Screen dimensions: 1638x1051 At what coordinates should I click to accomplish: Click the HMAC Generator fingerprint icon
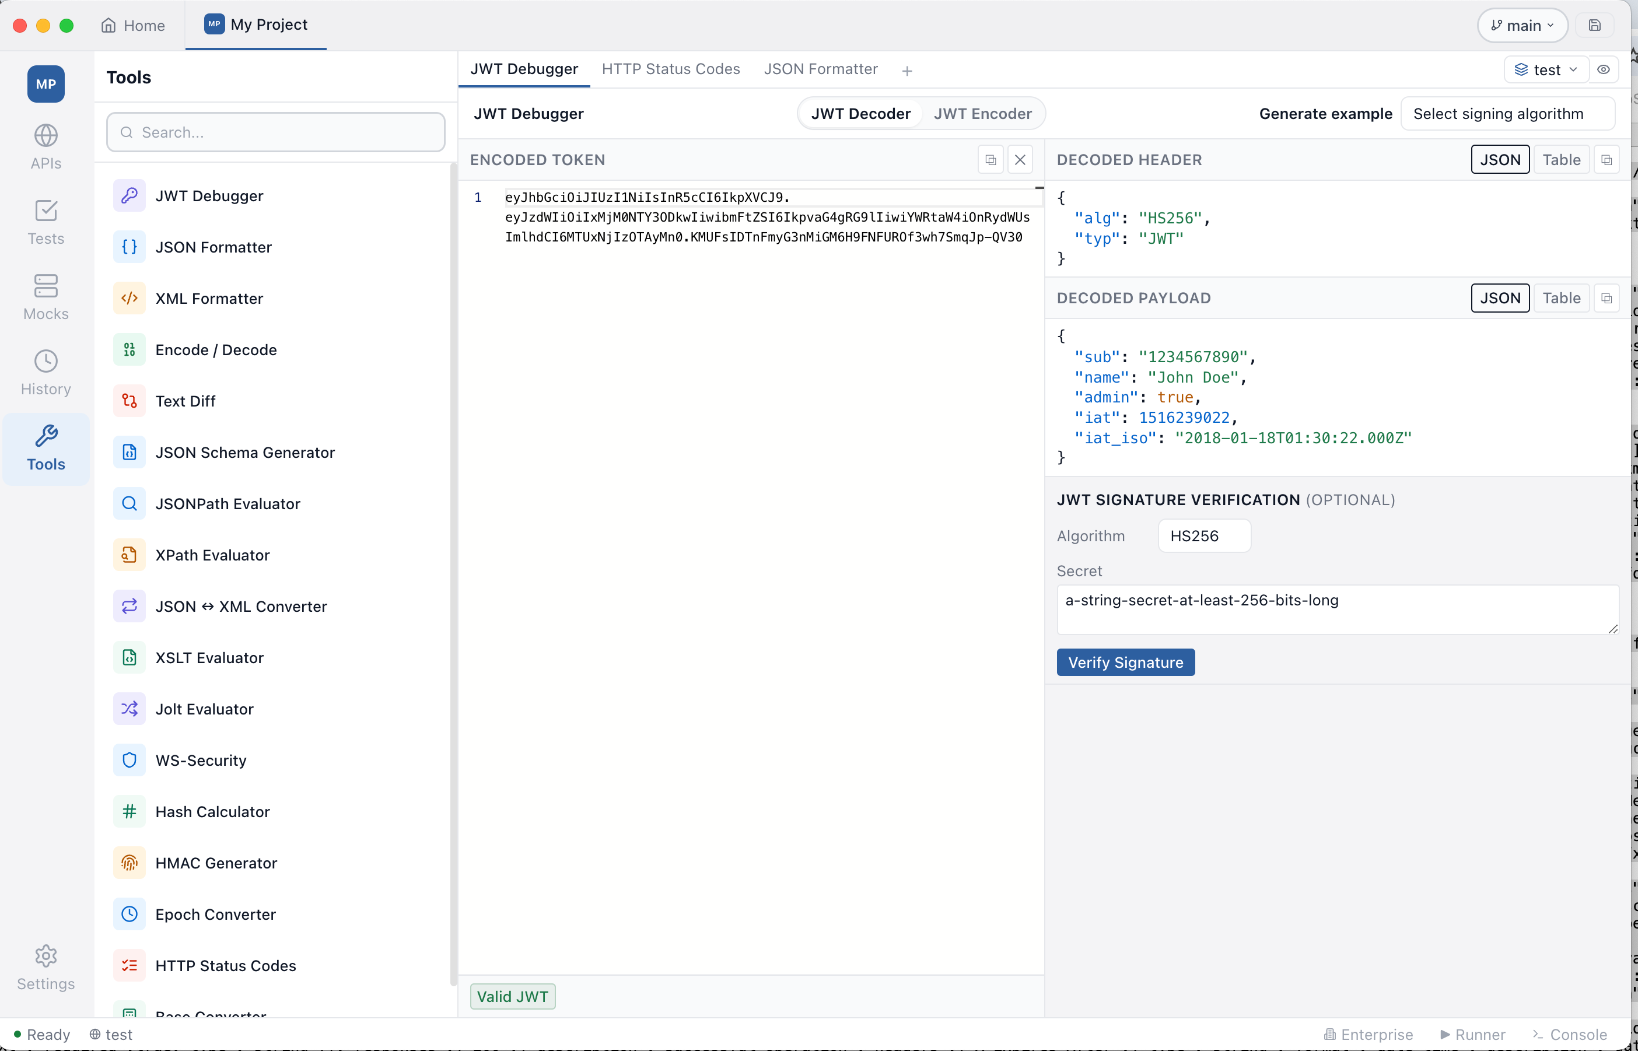129,863
